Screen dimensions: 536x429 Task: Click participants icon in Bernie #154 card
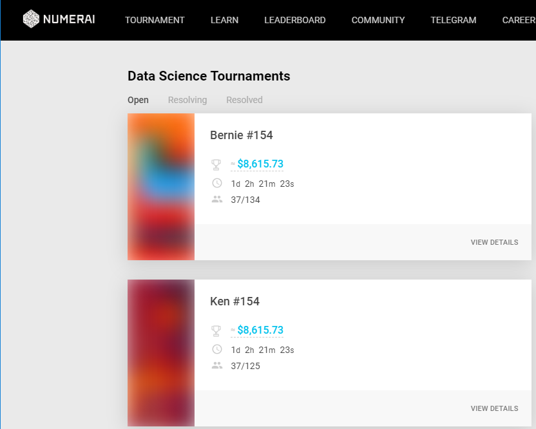coord(216,200)
